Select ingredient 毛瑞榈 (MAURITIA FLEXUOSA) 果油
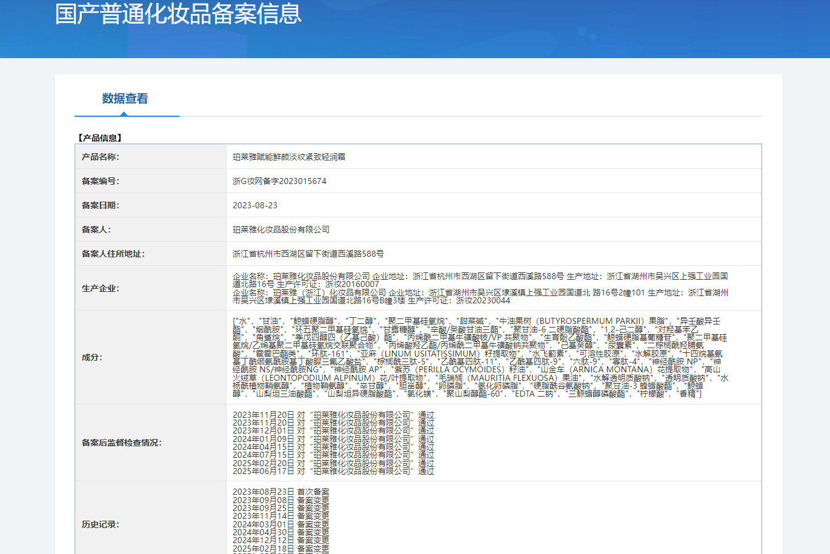Viewport: 830px width, 554px height. point(508,378)
